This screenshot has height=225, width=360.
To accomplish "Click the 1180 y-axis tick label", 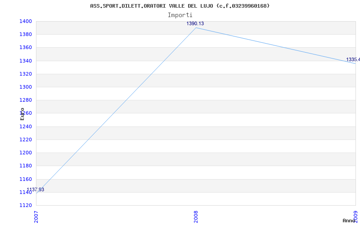I will click(x=25, y=166).
